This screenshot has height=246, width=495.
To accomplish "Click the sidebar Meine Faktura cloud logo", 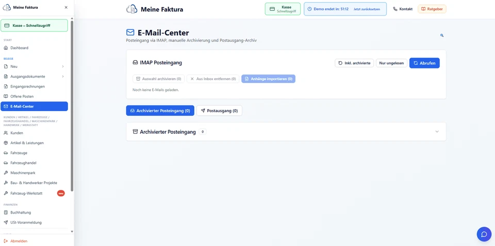I will click(7, 7).
